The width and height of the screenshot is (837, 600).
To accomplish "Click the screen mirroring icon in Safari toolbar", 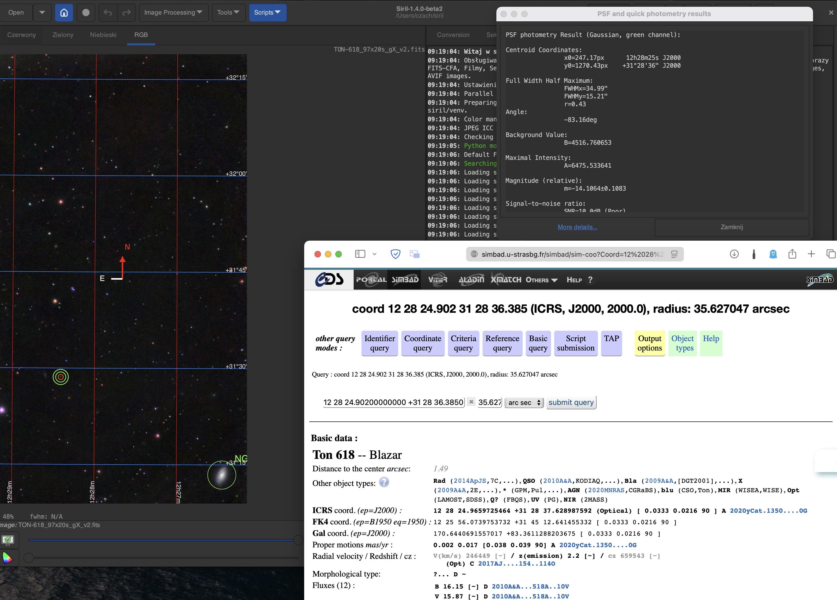I will pyautogui.click(x=415, y=254).
